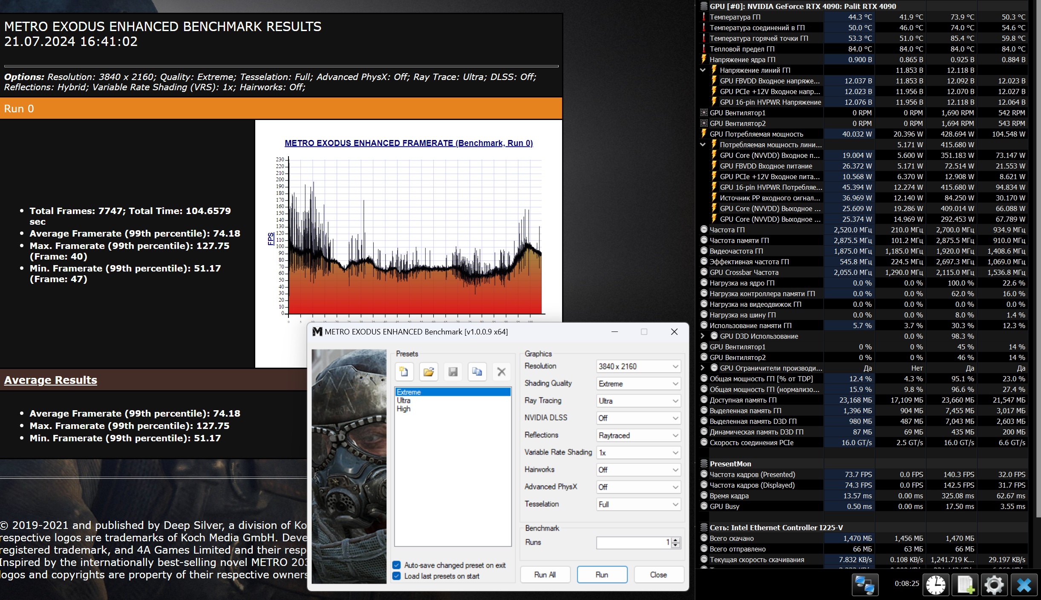The image size is (1041, 600).
Task: Click the Run button
Action: (602, 574)
